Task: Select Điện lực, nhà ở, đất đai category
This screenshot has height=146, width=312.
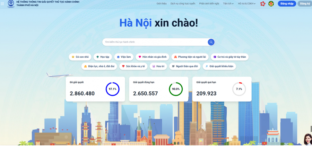Action: 99,66
